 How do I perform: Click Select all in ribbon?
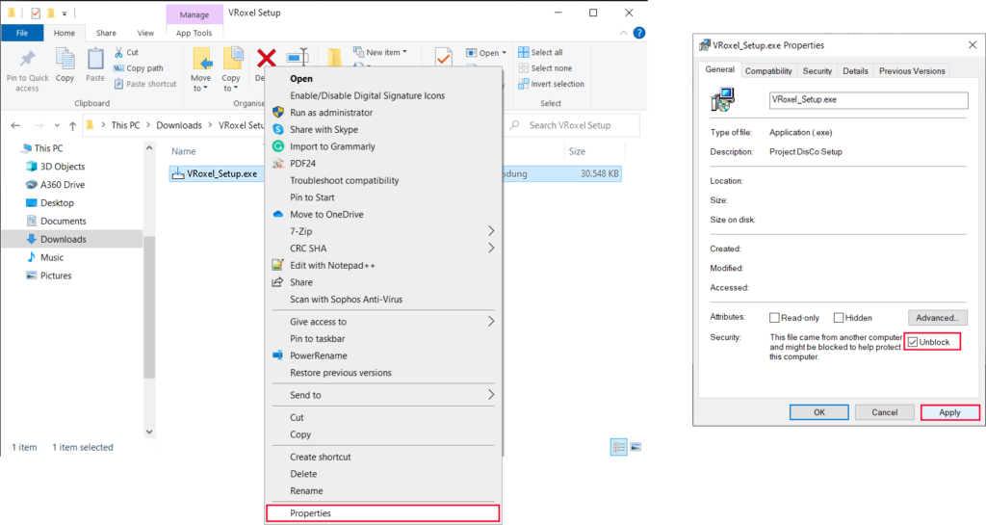[540, 52]
